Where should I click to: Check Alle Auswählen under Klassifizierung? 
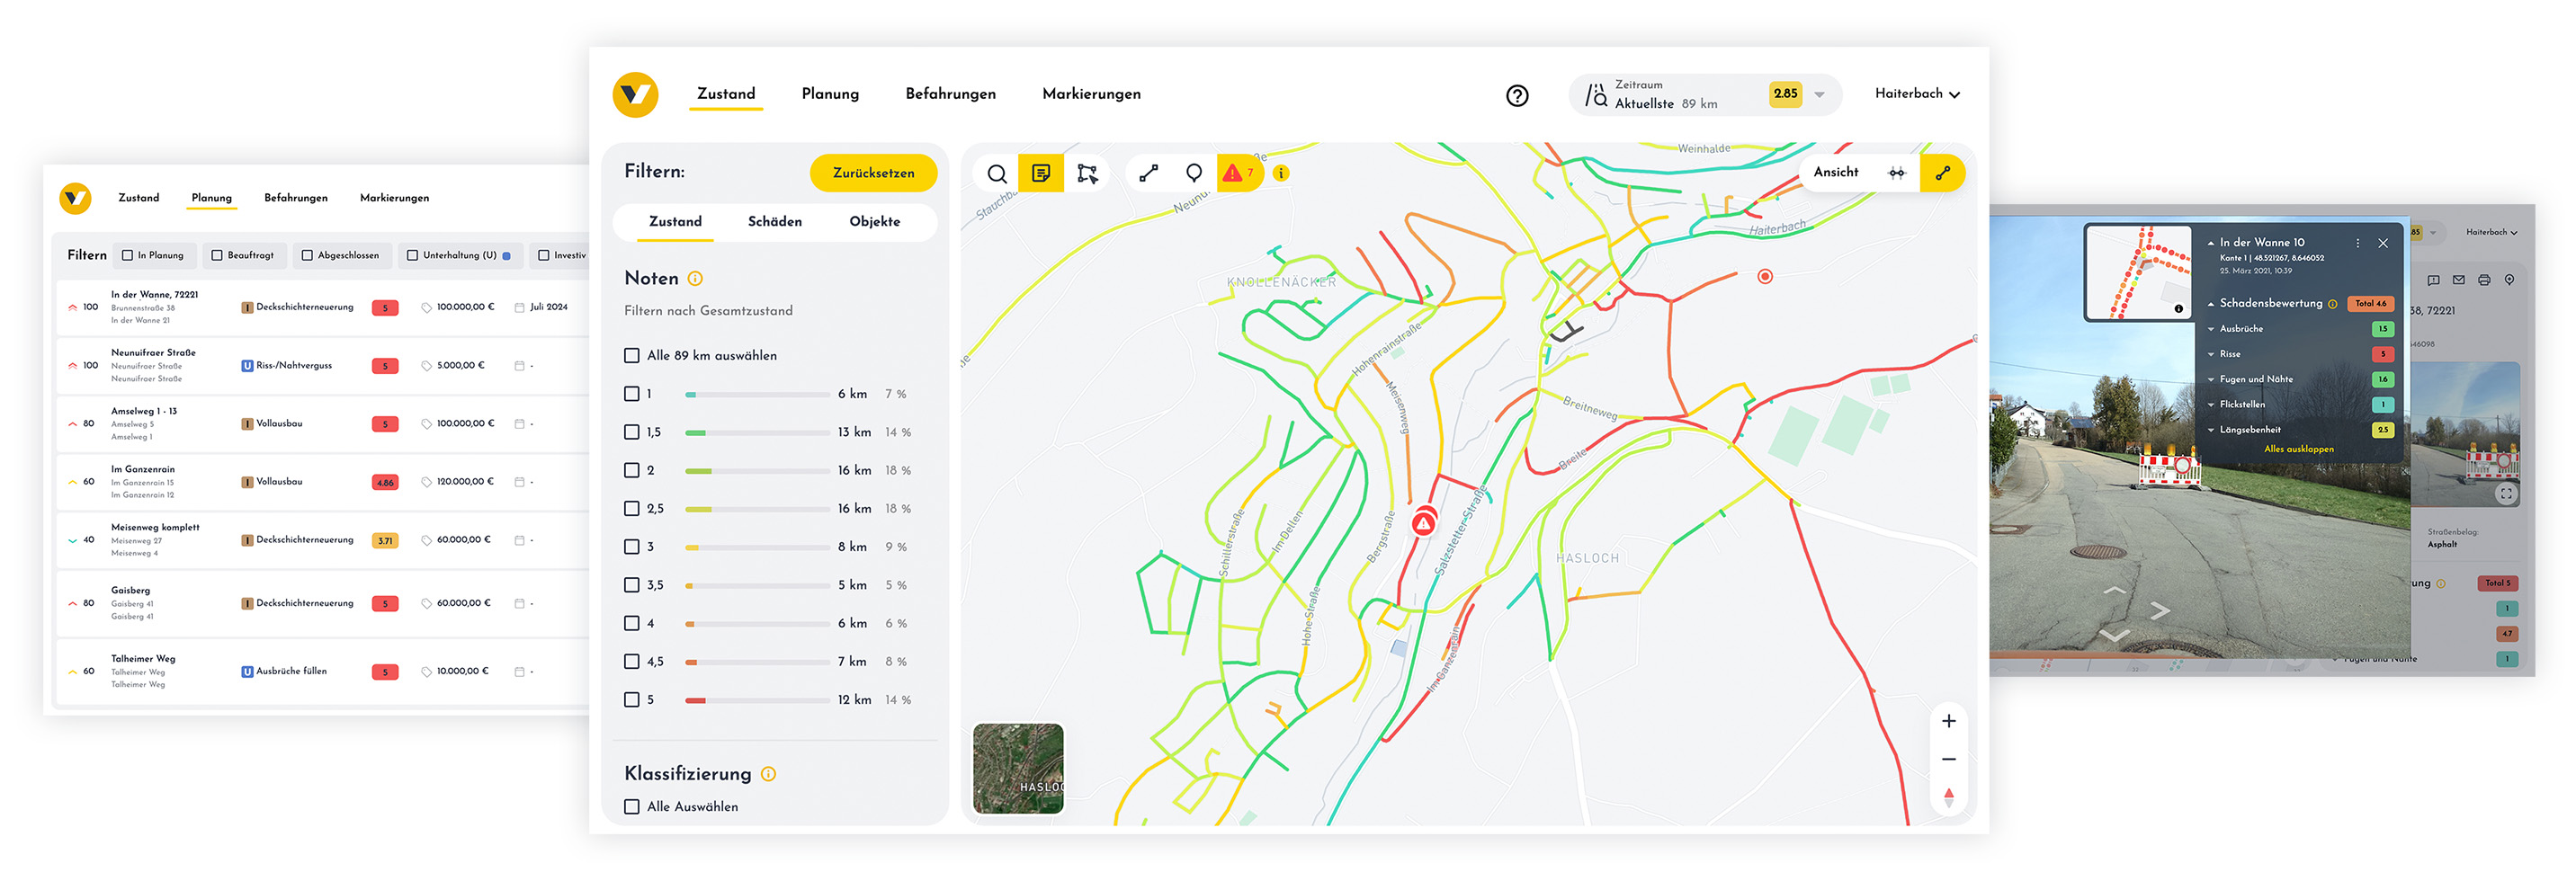[631, 807]
